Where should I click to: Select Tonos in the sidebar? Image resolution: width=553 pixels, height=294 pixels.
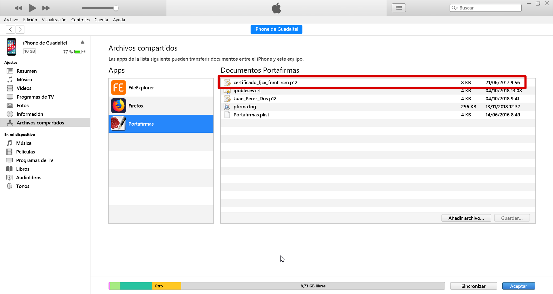[45, 186]
